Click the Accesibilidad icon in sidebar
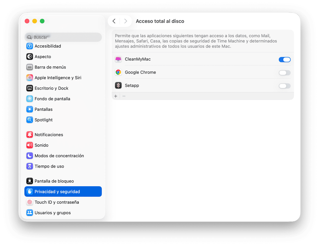This screenshot has height=246, width=319. pyautogui.click(x=30, y=46)
